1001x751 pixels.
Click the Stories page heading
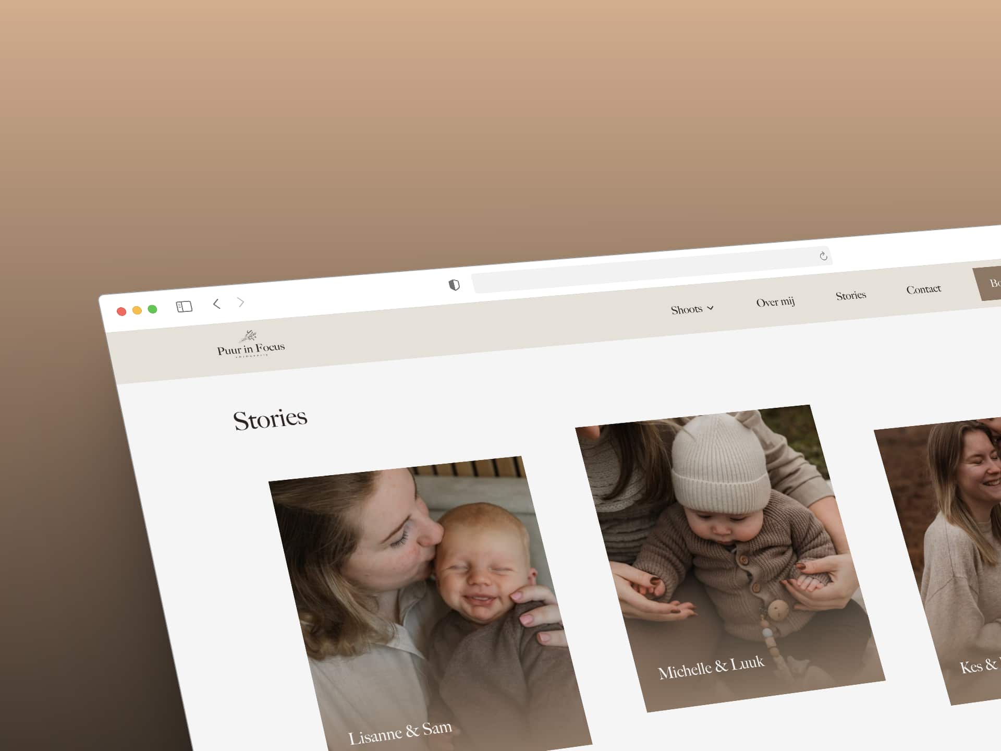coord(270,419)
